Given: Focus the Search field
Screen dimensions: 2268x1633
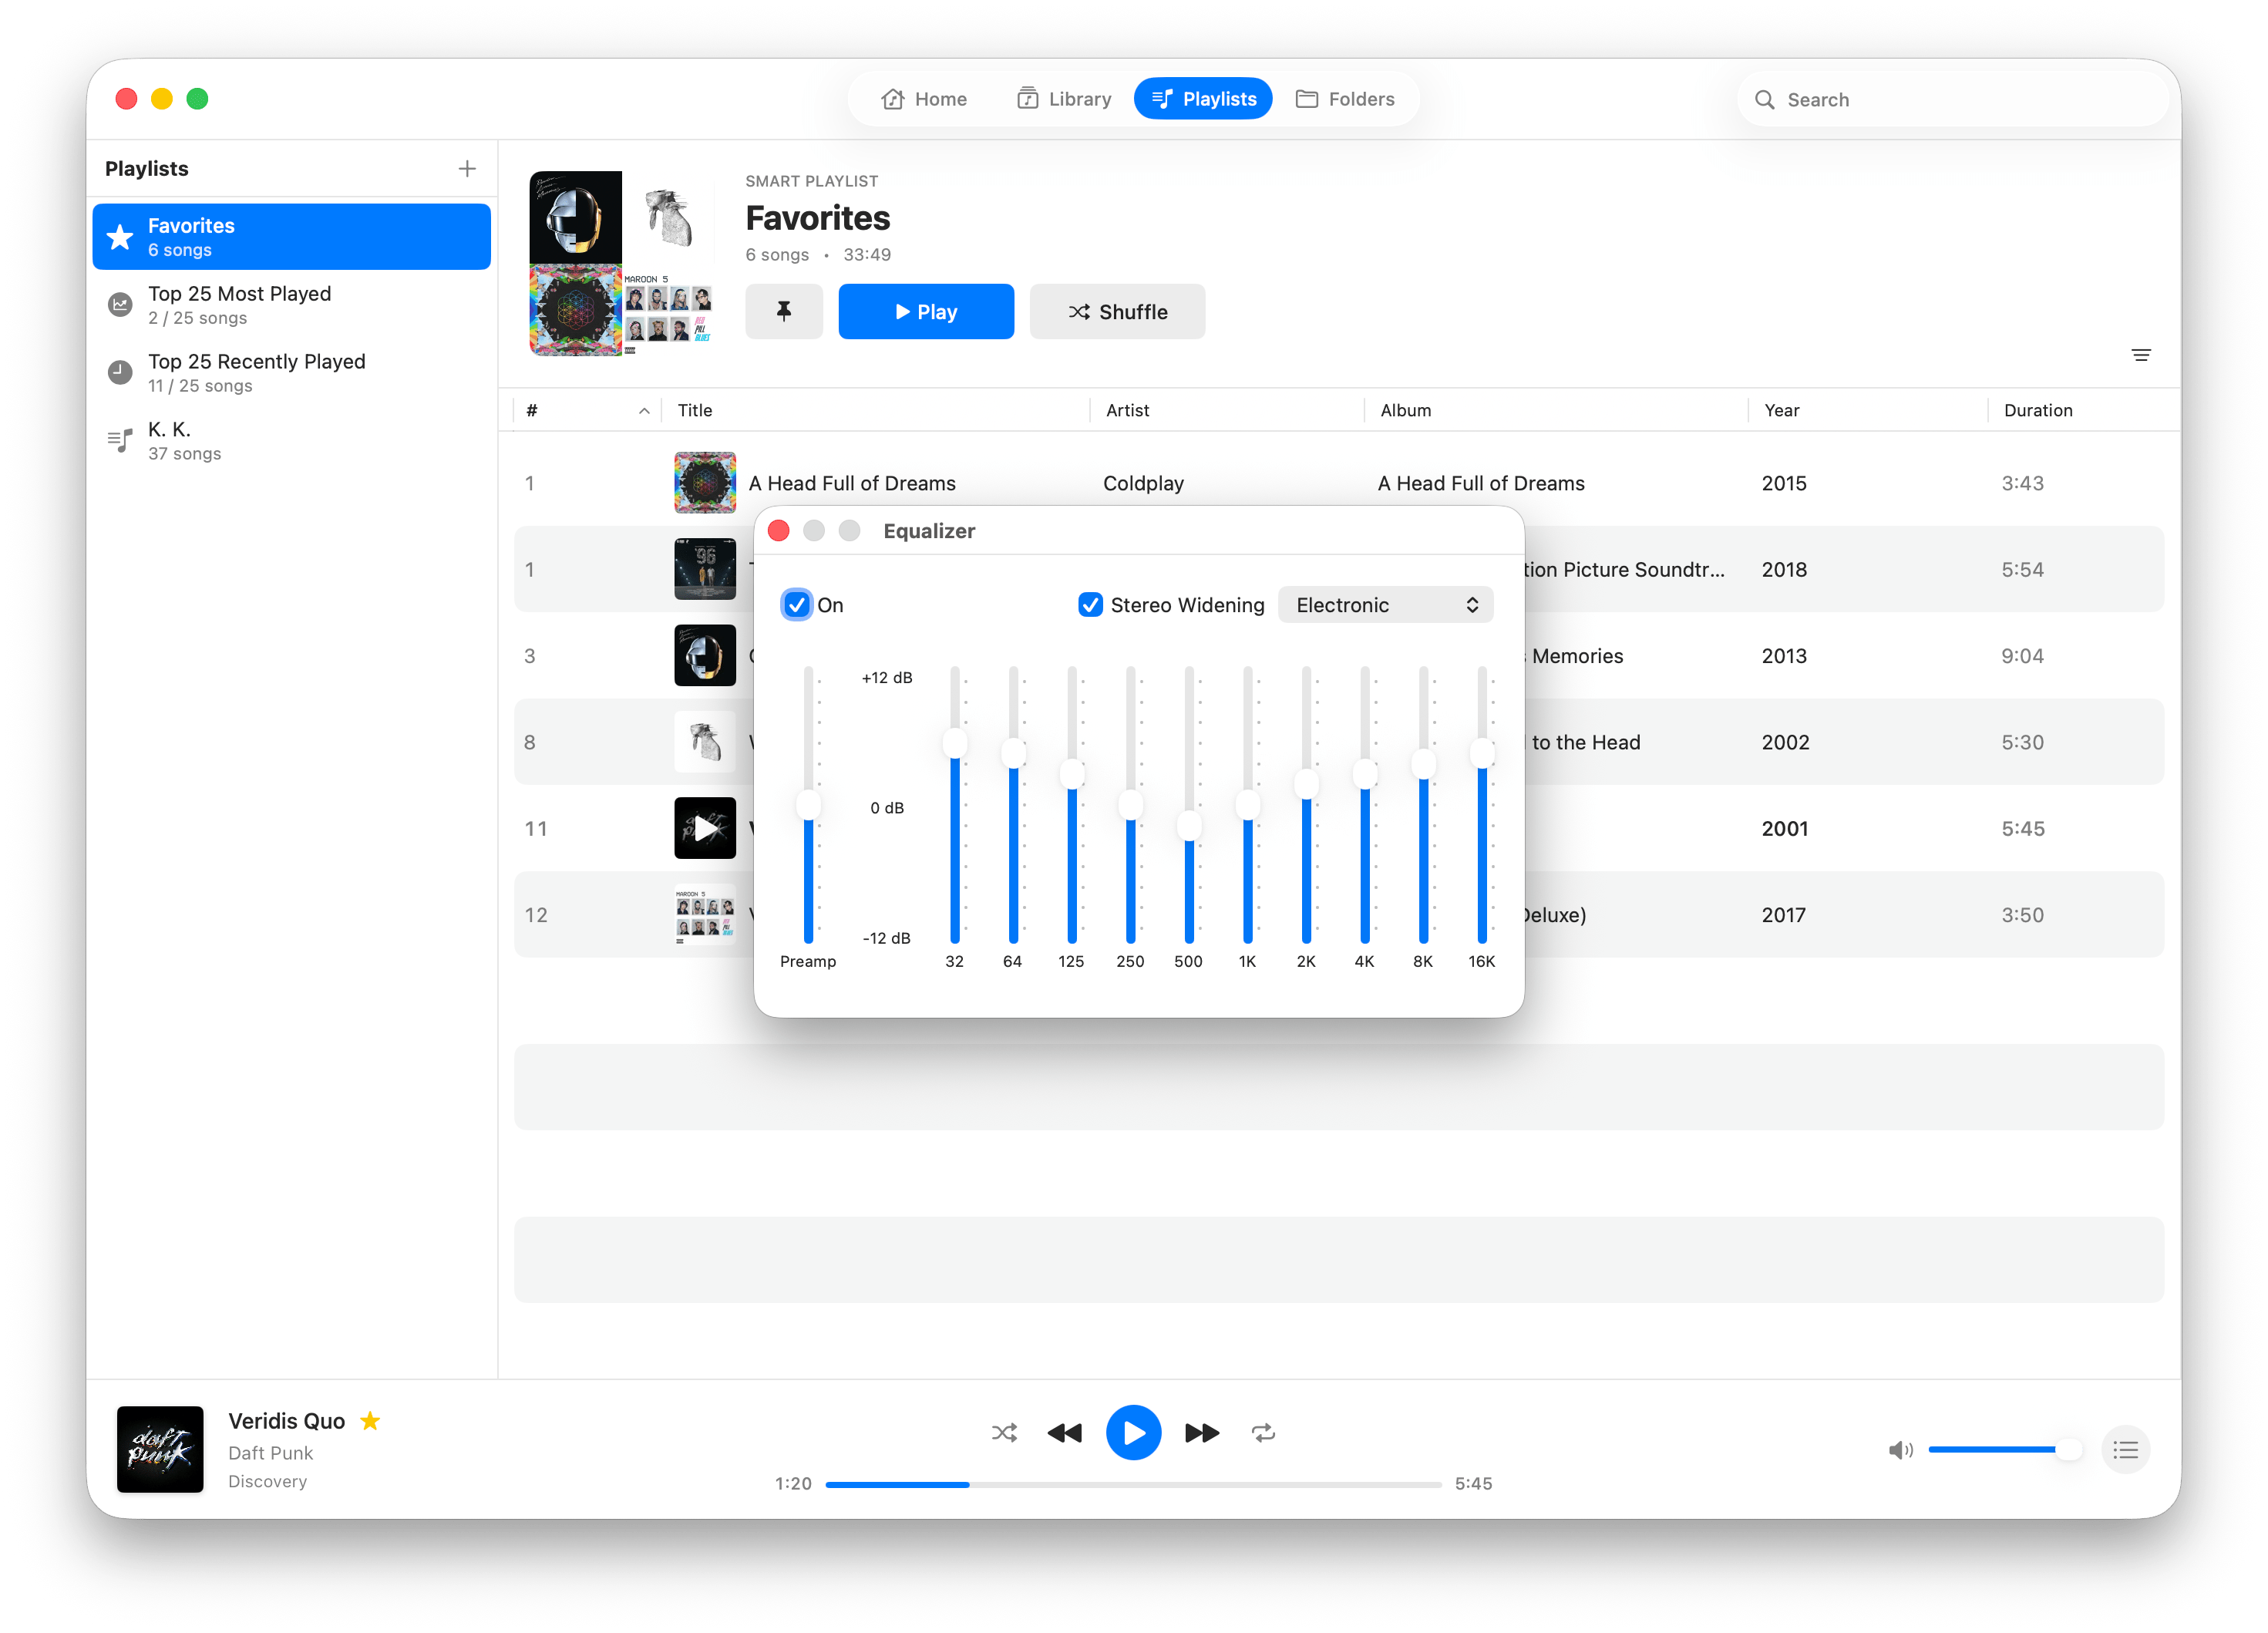Looking at the screenshot, I should pos(1952,100).
